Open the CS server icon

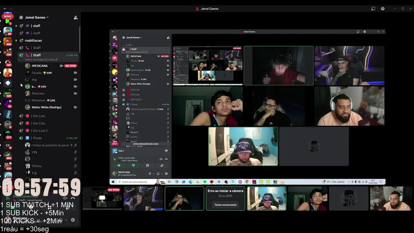[x=8, y=145]
